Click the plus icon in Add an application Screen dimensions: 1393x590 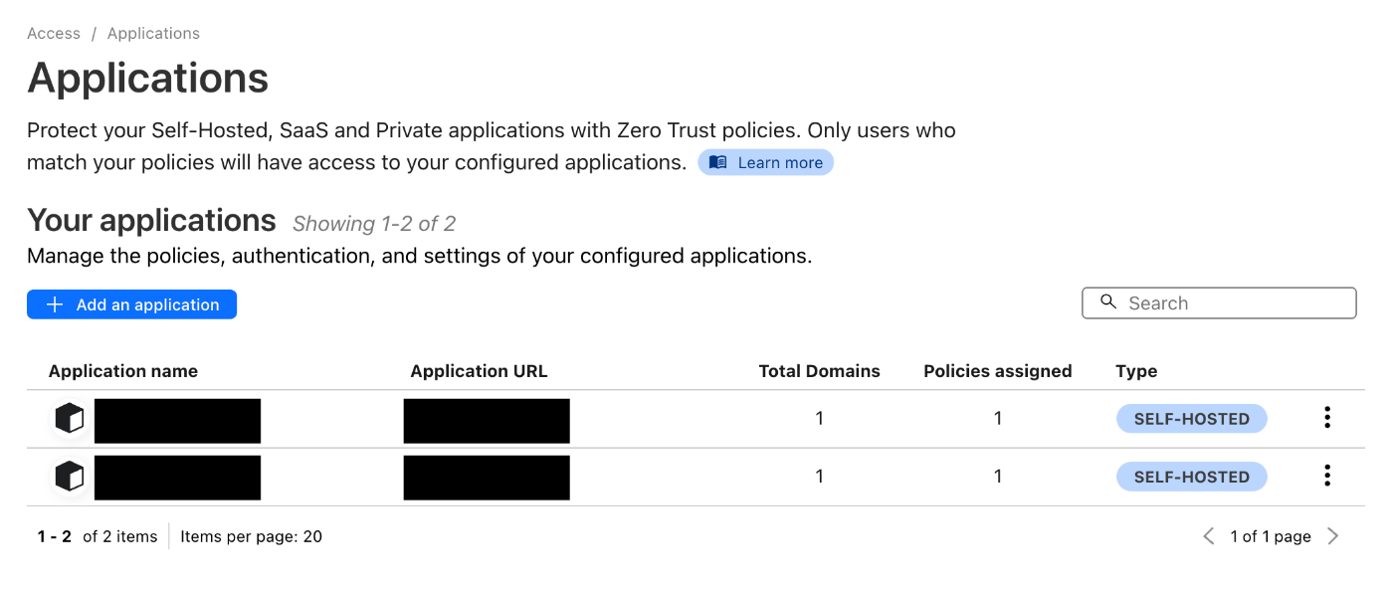coord(56,305)
